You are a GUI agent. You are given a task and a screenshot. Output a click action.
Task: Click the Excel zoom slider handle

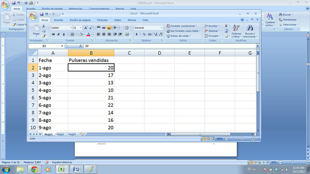(x=242, y=139)
